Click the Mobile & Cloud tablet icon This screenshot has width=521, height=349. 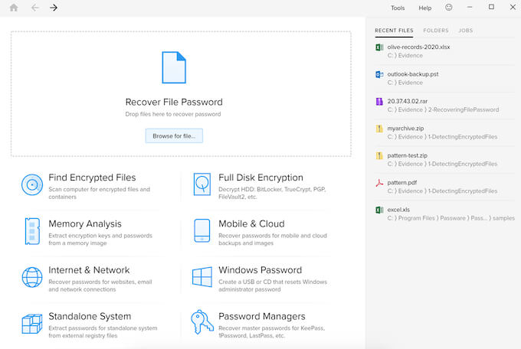coord(202,230)
